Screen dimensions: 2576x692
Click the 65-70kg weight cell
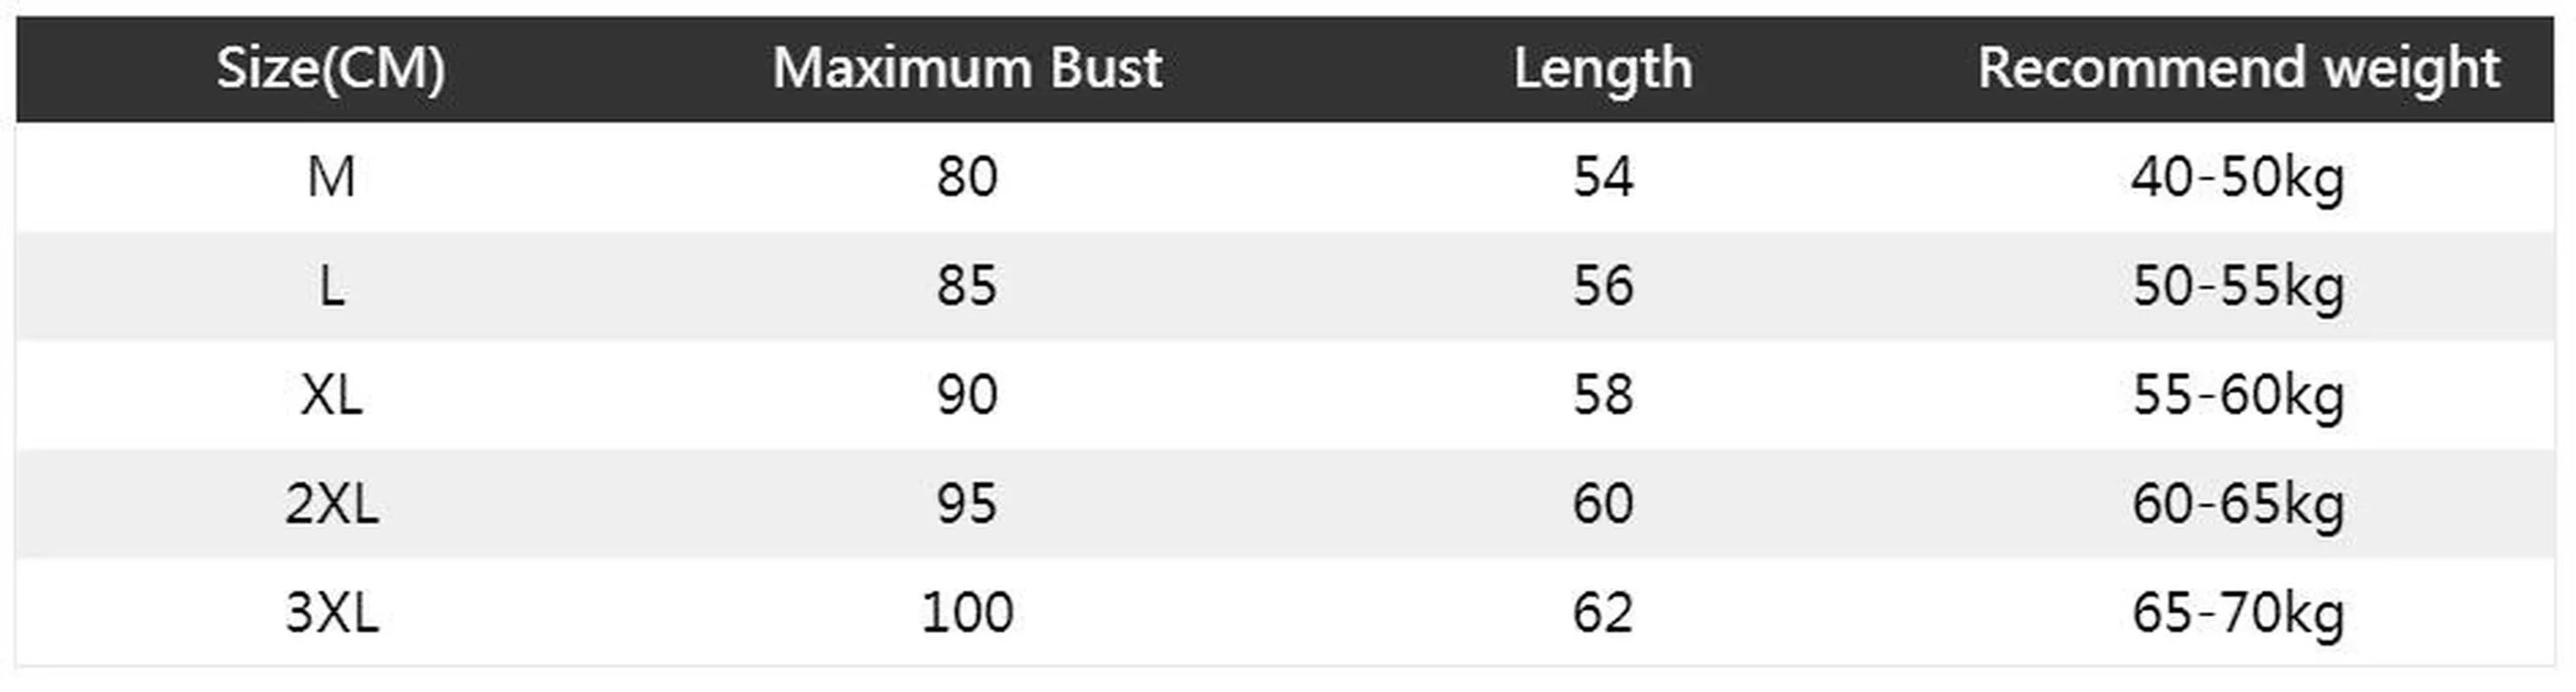(x=2238, y=613)
